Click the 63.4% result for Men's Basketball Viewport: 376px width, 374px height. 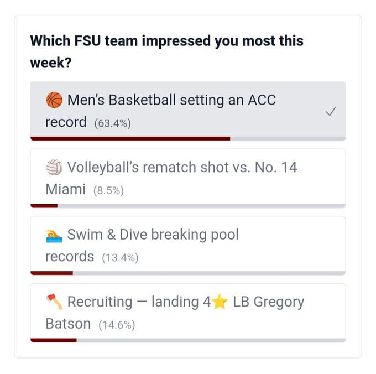click(x=112, y=123)
